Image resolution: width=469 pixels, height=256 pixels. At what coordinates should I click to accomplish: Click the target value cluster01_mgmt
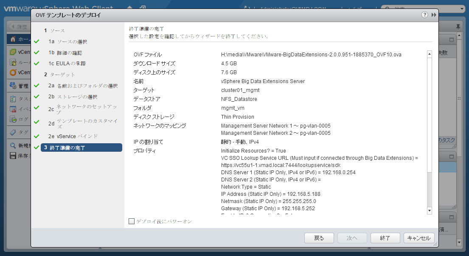(240, 90)
